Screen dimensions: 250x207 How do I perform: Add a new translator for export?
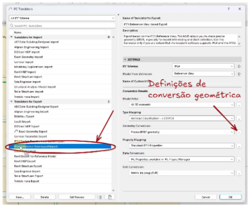click(108, 101)
